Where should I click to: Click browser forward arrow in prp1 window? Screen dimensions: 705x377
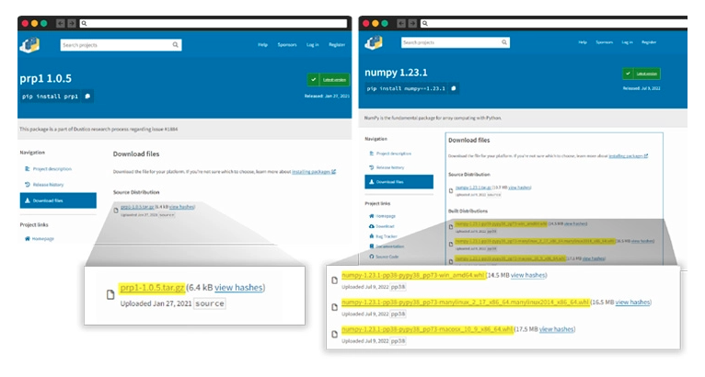coord(72,23)
